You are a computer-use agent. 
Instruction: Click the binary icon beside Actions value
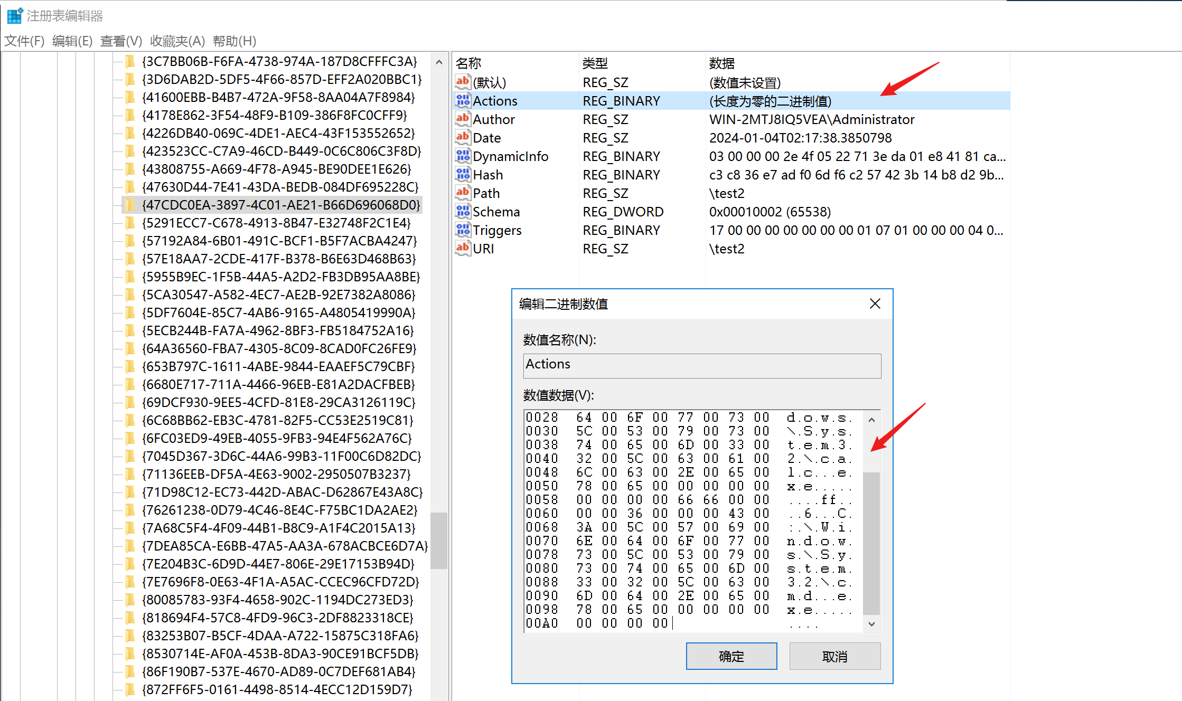(x=463, y=100)
